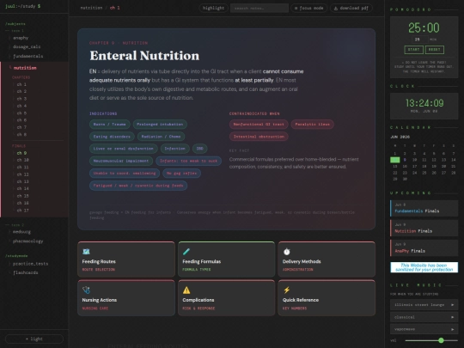Click the Feeding Formulas test tube icon

pyautogui.click(x=186, y=252)
